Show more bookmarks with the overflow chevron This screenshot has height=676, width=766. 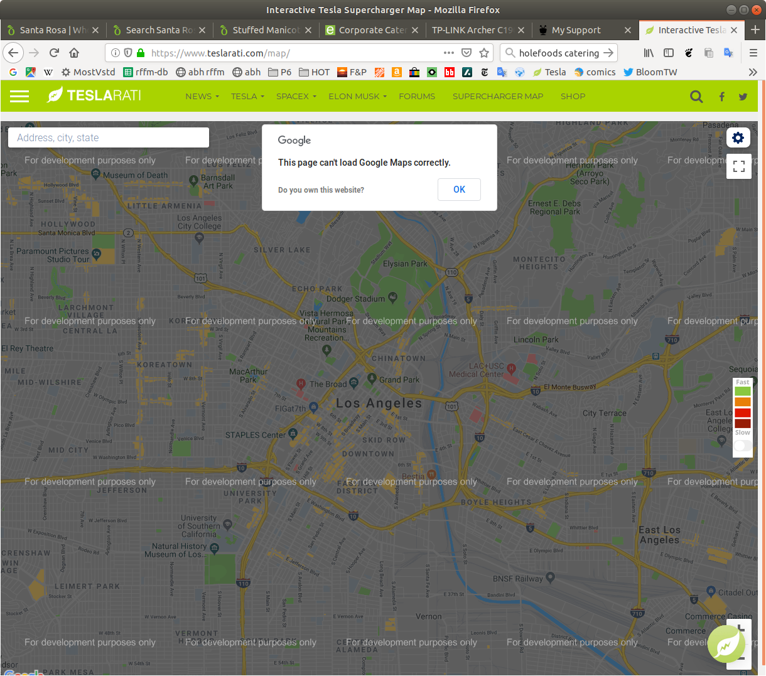753,72
